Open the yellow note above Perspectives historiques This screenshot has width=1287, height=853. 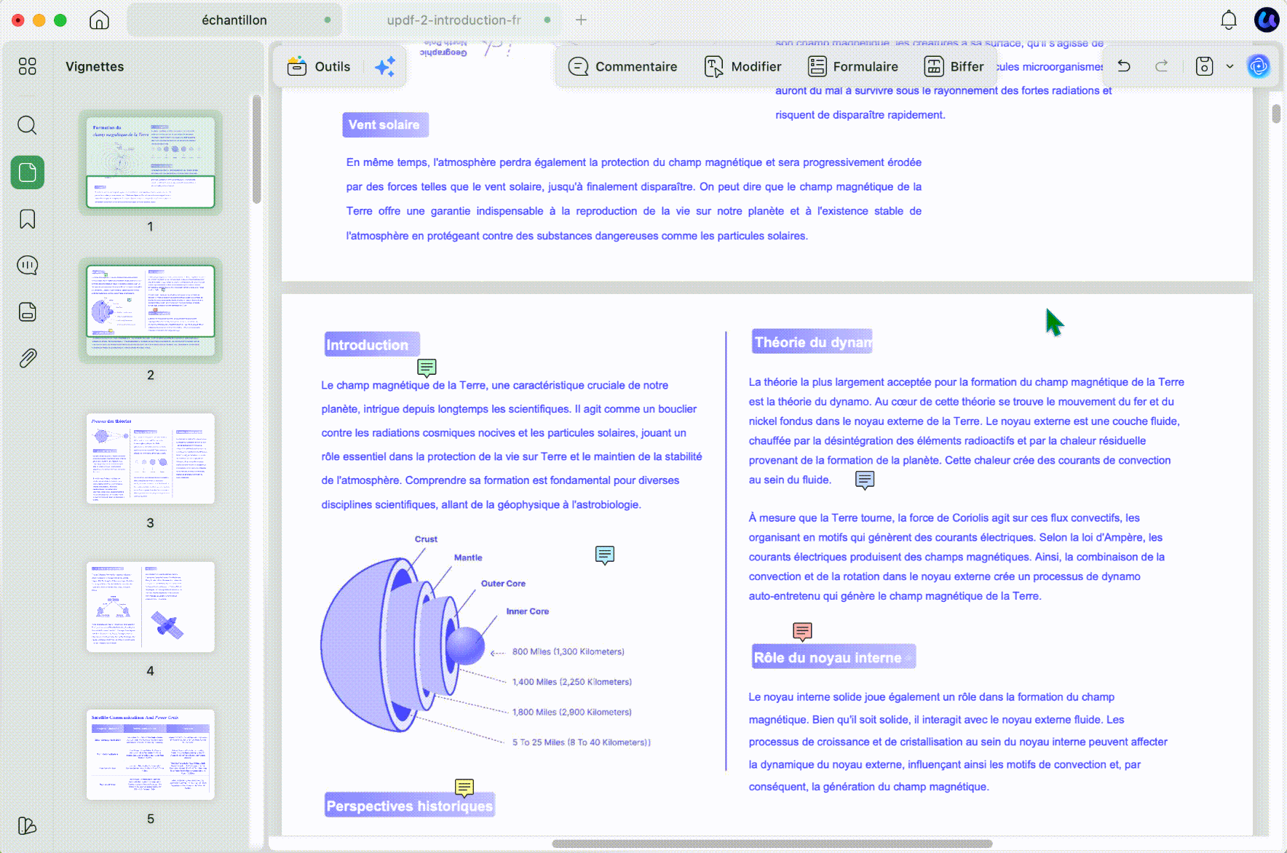tap(464, 787)
